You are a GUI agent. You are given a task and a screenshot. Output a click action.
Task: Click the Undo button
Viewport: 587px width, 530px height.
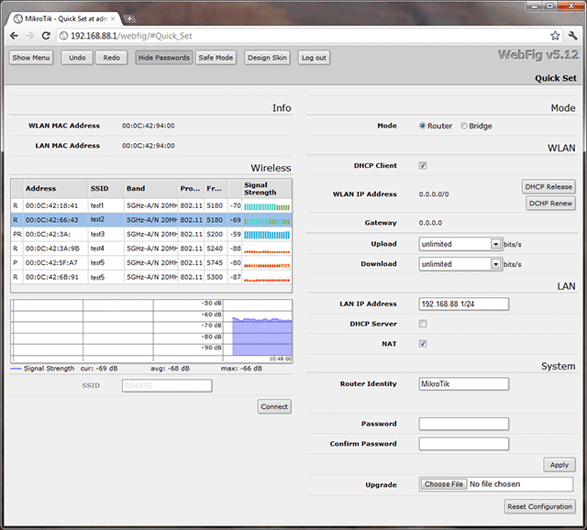point(77,58)
